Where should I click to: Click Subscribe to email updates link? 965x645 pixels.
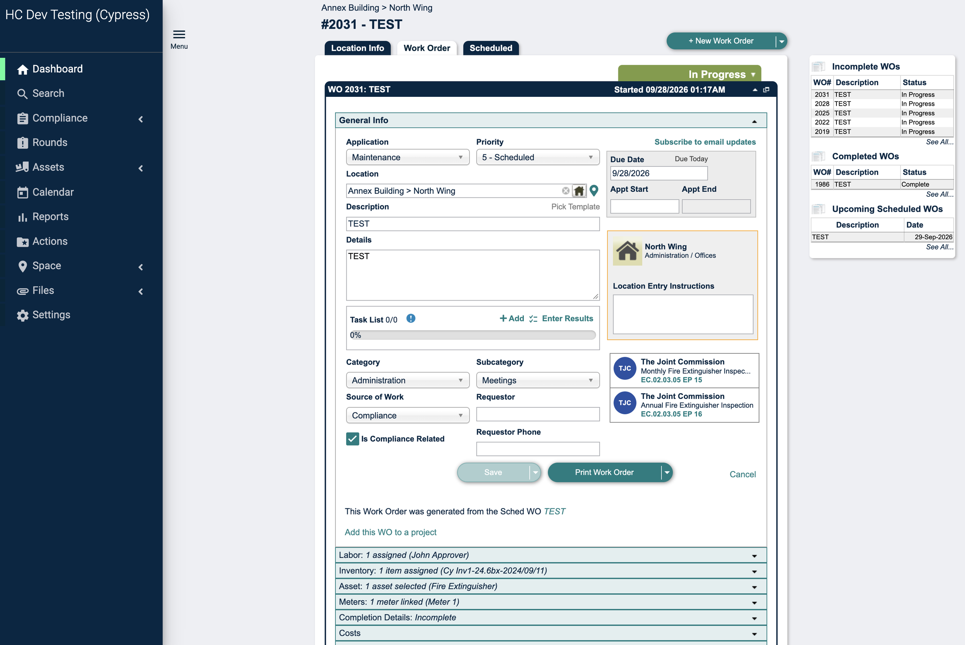pyautogui.click(x=705, y=142)
